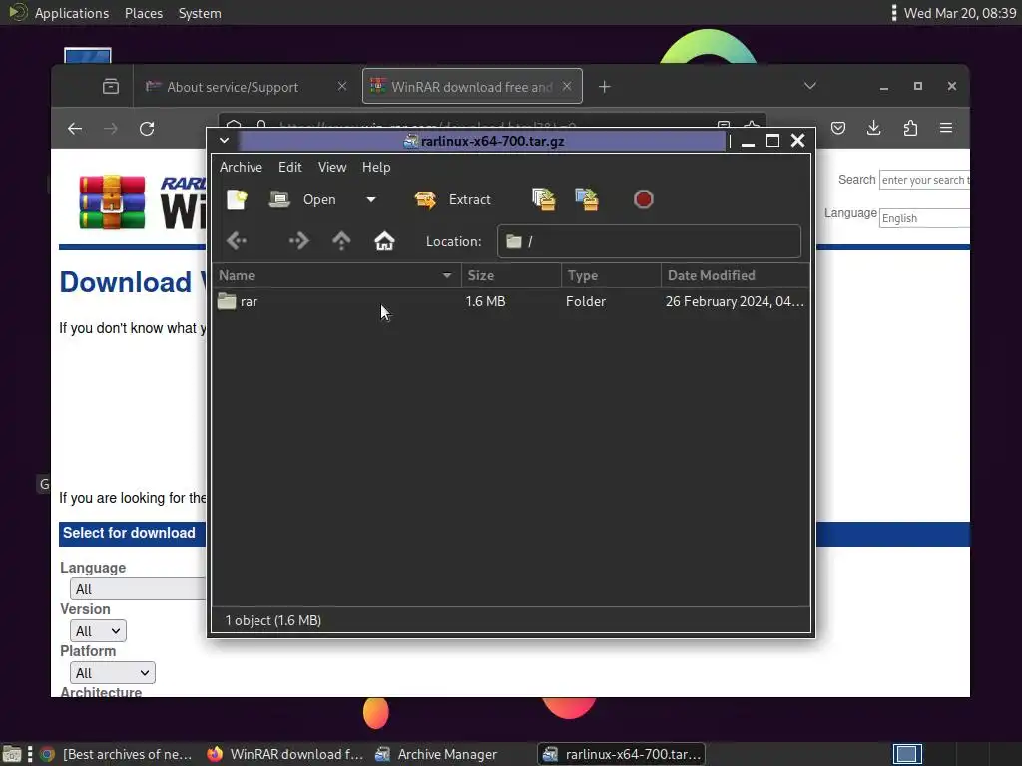Viewport: 1022px width, 766px height.
Task: Open the Language All dropdown in download filter
Action: click(138, 589)
